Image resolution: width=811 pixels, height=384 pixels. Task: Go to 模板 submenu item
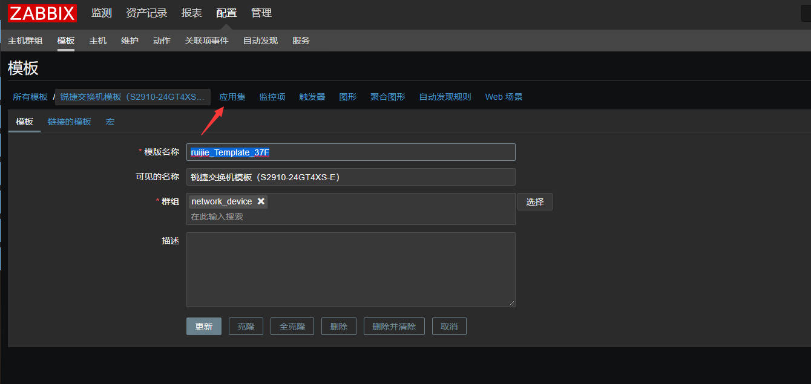[66, 41]
